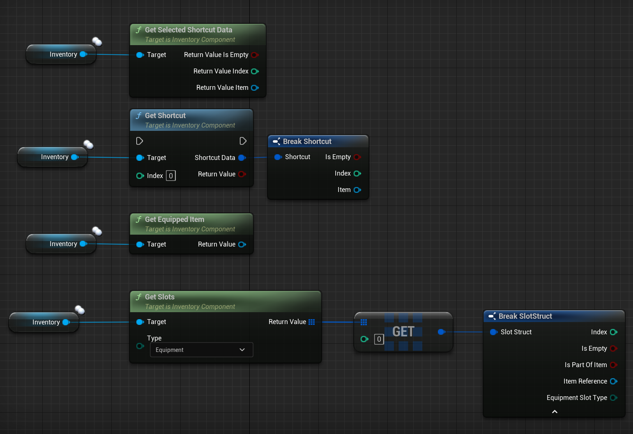Click Get Slots Return Value array pin
The image size is (633, 434).
(x=311, y=322)
